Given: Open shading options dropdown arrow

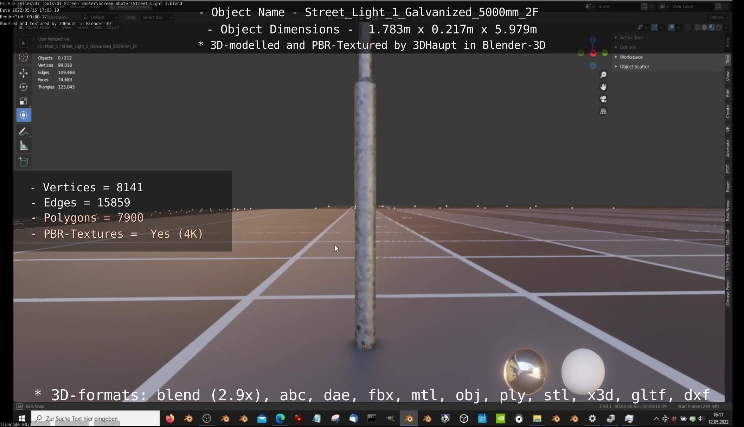Looking at the screenshot, I should pyautogui.click(x=726, y=27).
